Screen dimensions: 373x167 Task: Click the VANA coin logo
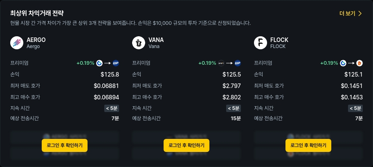point(139,43)
